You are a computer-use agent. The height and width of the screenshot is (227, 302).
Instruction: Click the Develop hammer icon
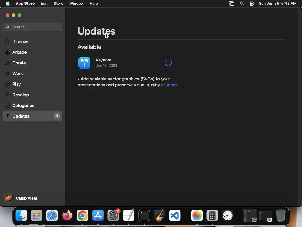7,95
